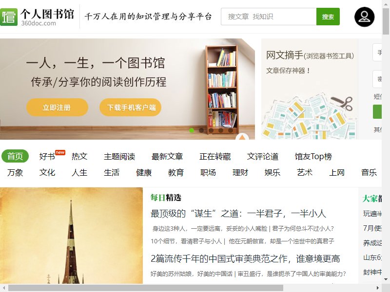Click the horizontal scrollbar right arrow
390x292 pixels.
tap(377, 288)
